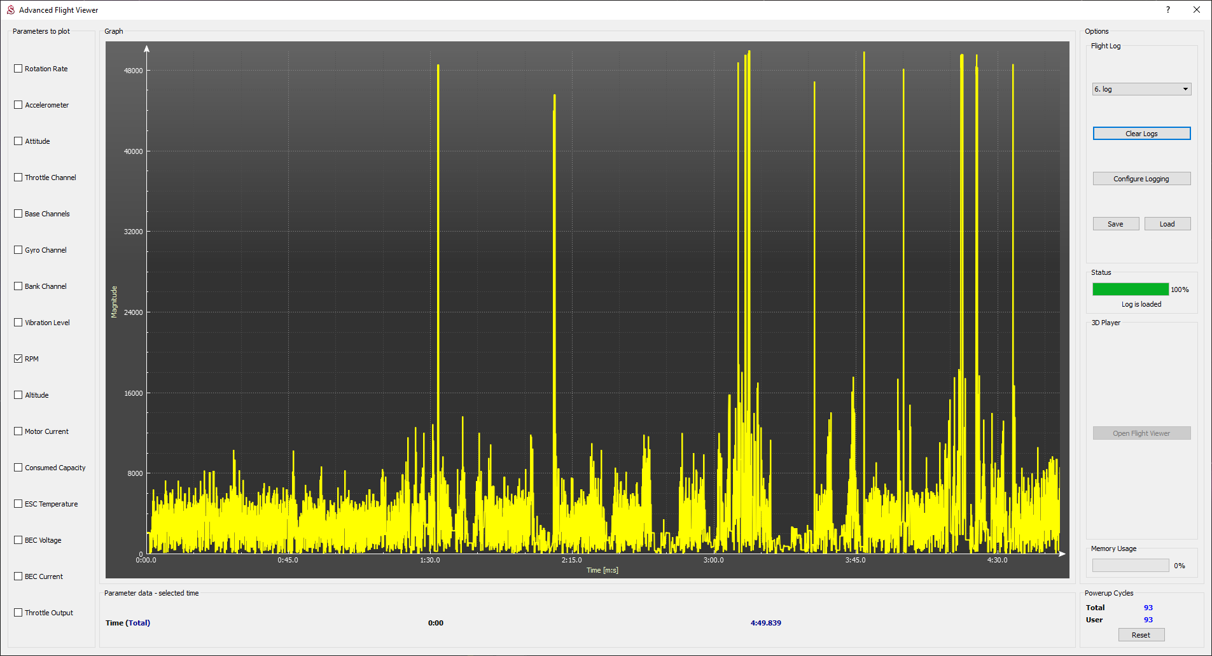Check the ESC Temperature parameter

18,504
